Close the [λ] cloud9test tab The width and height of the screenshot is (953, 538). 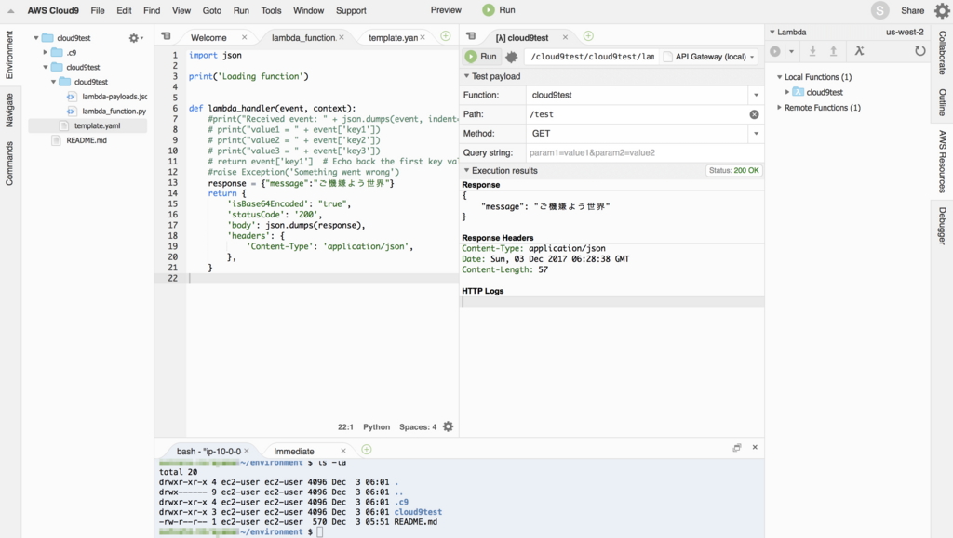tap(565, 37)
